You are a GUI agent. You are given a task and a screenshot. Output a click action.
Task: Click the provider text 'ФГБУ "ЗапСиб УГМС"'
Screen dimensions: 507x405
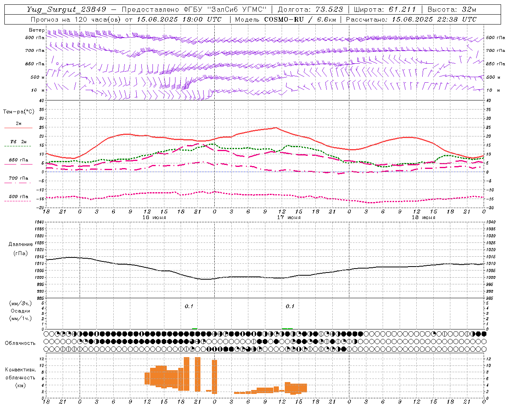tap(225, 9)
